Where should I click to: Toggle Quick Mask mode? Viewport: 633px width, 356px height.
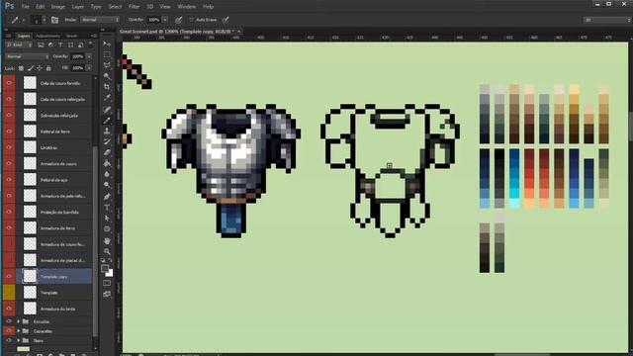tap(107, 284)
